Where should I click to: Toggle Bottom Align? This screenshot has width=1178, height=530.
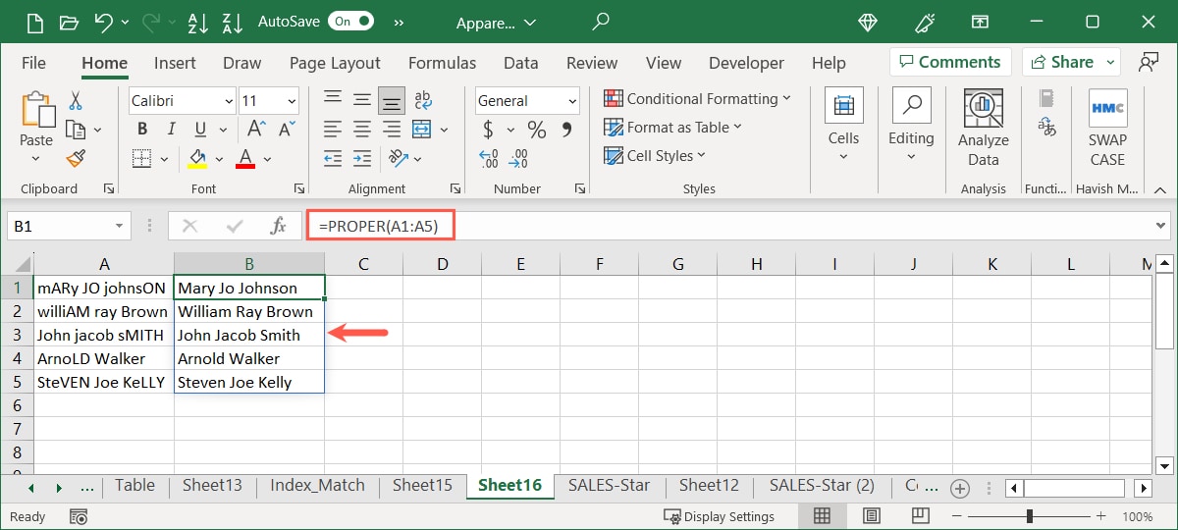(392, 100)
